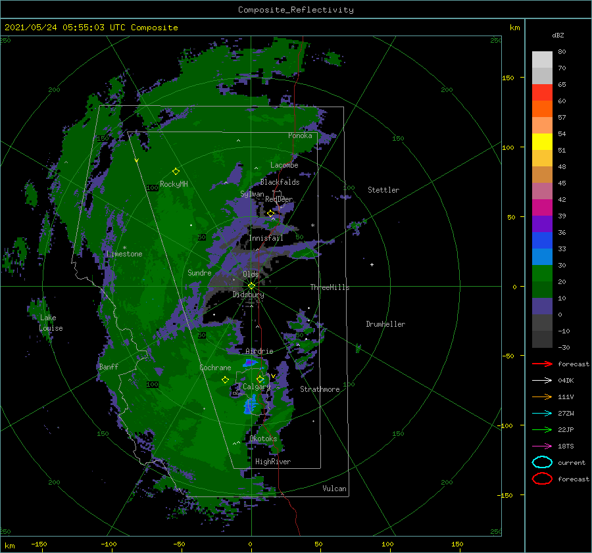Click the Vulcan label

click(x=335, y=489)
